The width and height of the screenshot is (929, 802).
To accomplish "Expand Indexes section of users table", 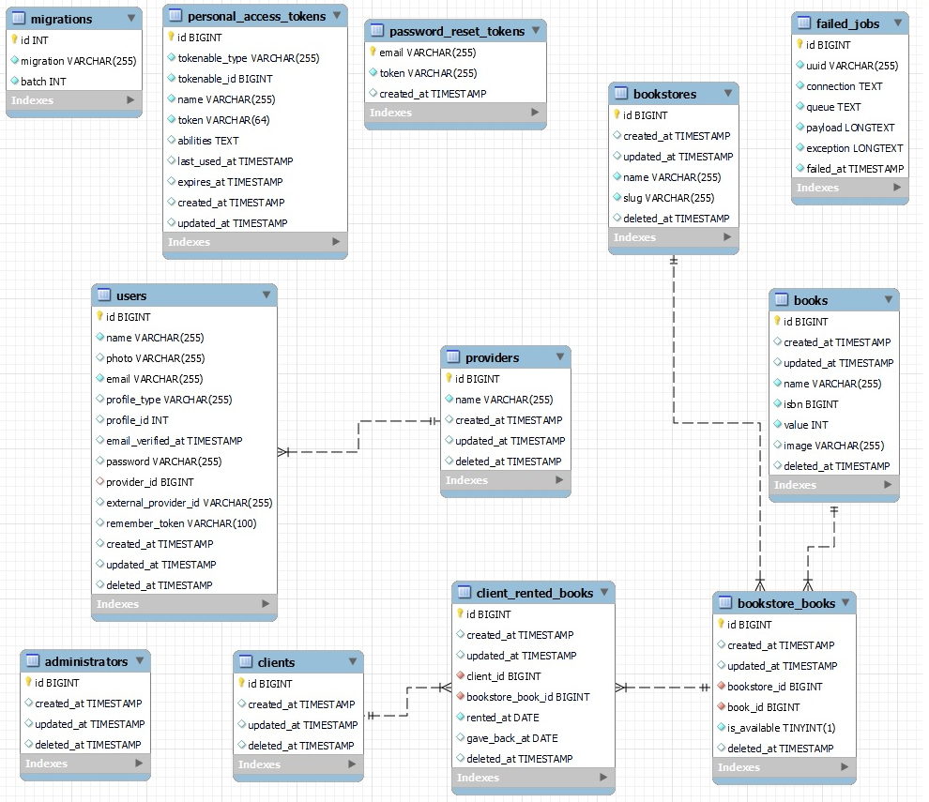I will coord(266,603).
